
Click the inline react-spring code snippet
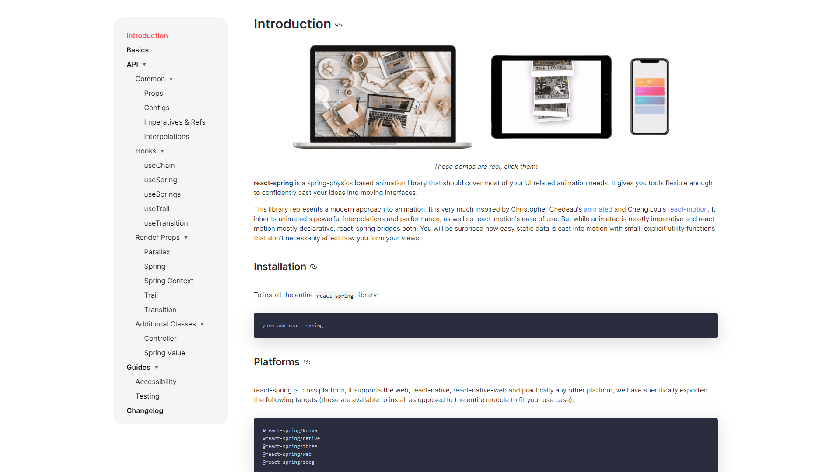click(x=335, y=296)
